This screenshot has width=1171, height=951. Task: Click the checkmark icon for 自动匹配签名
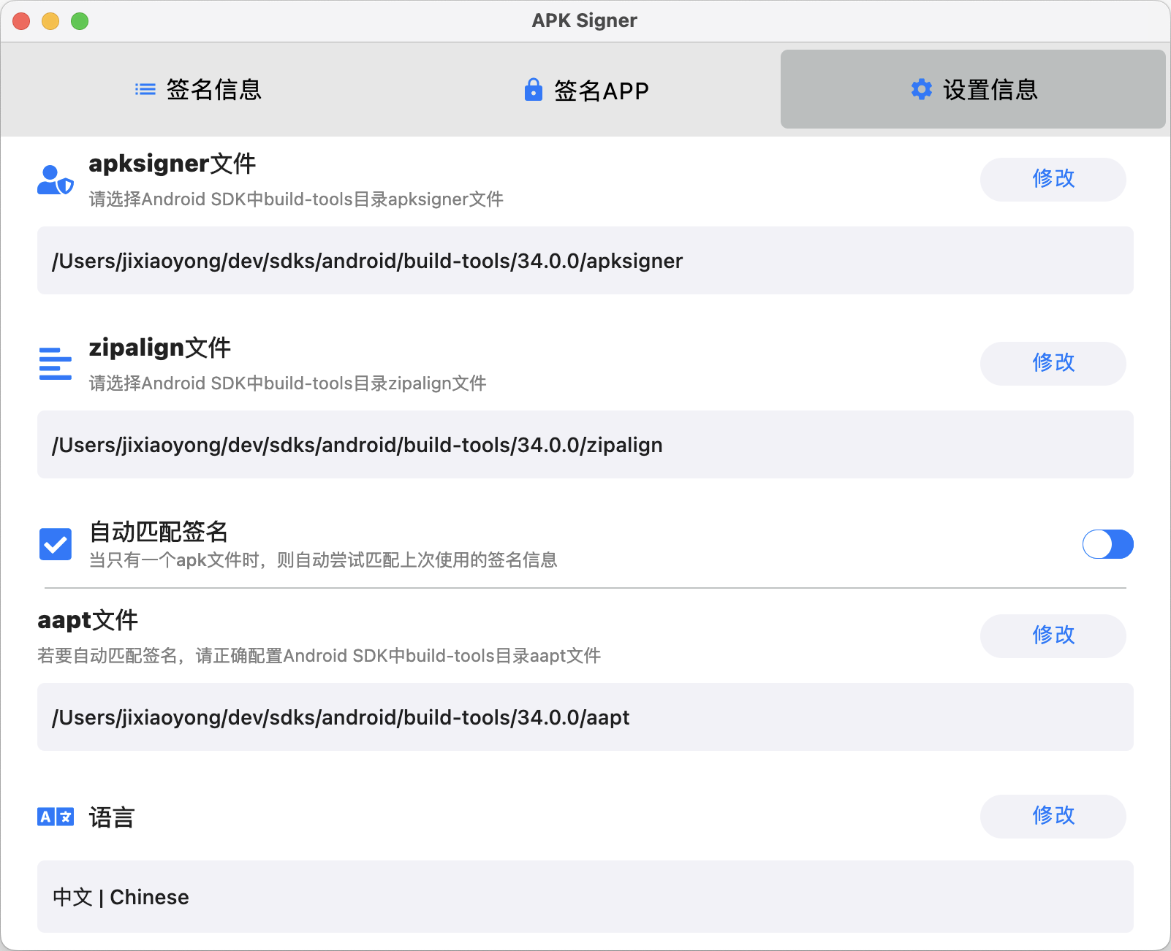[x=56, y=544]
